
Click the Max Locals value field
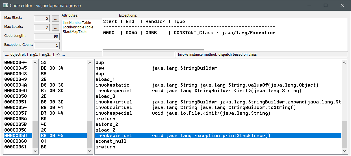[42, 28]
